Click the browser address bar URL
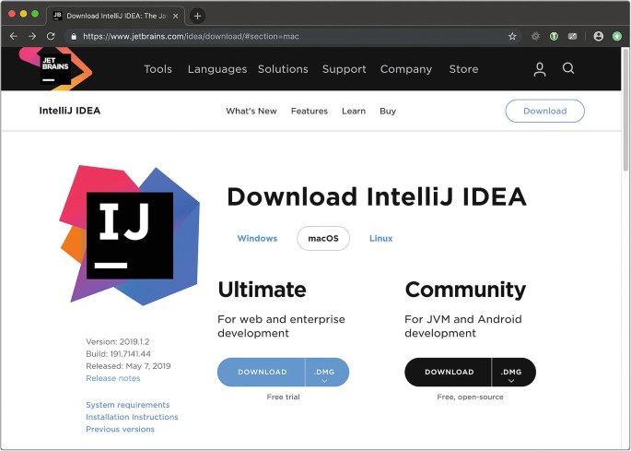Screen dimensions: 631x451 [191, 36]
